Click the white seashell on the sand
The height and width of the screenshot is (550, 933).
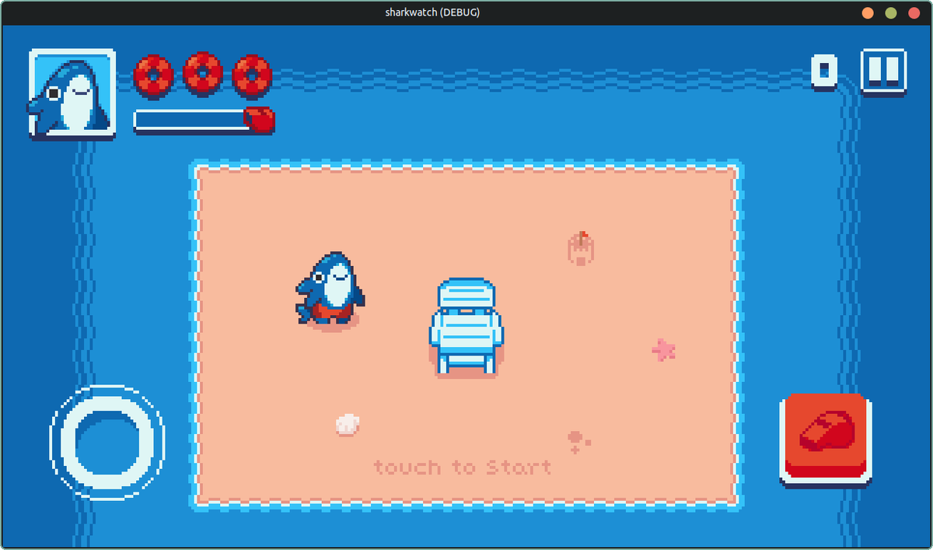click(x=348, y=424)
